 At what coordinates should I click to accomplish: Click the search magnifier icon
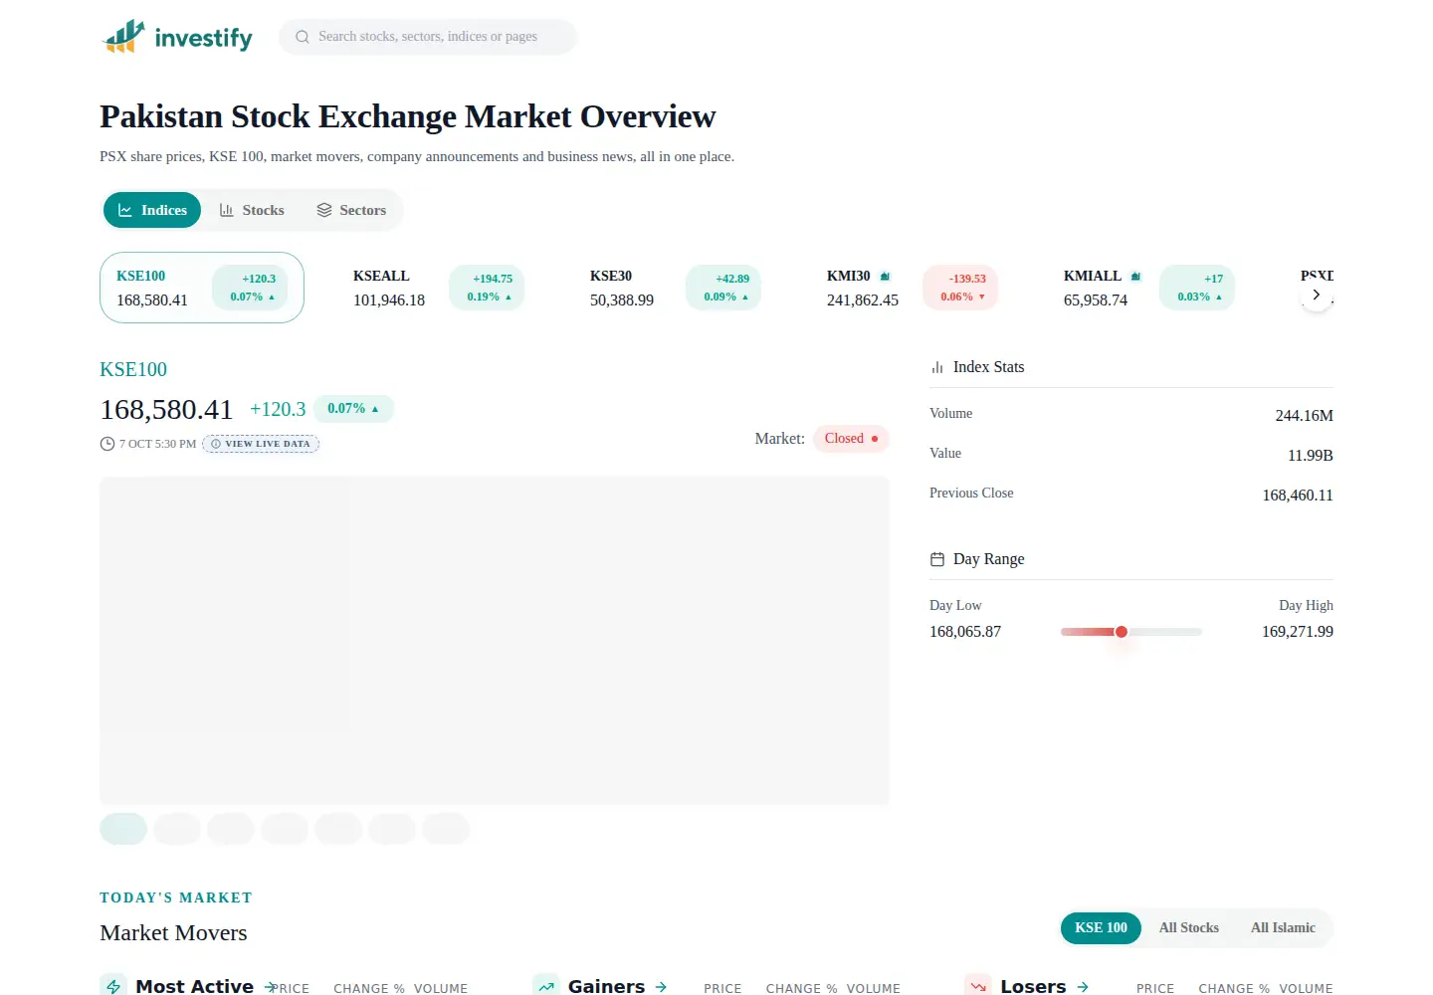pyautogui.click(x=303, y=37)
